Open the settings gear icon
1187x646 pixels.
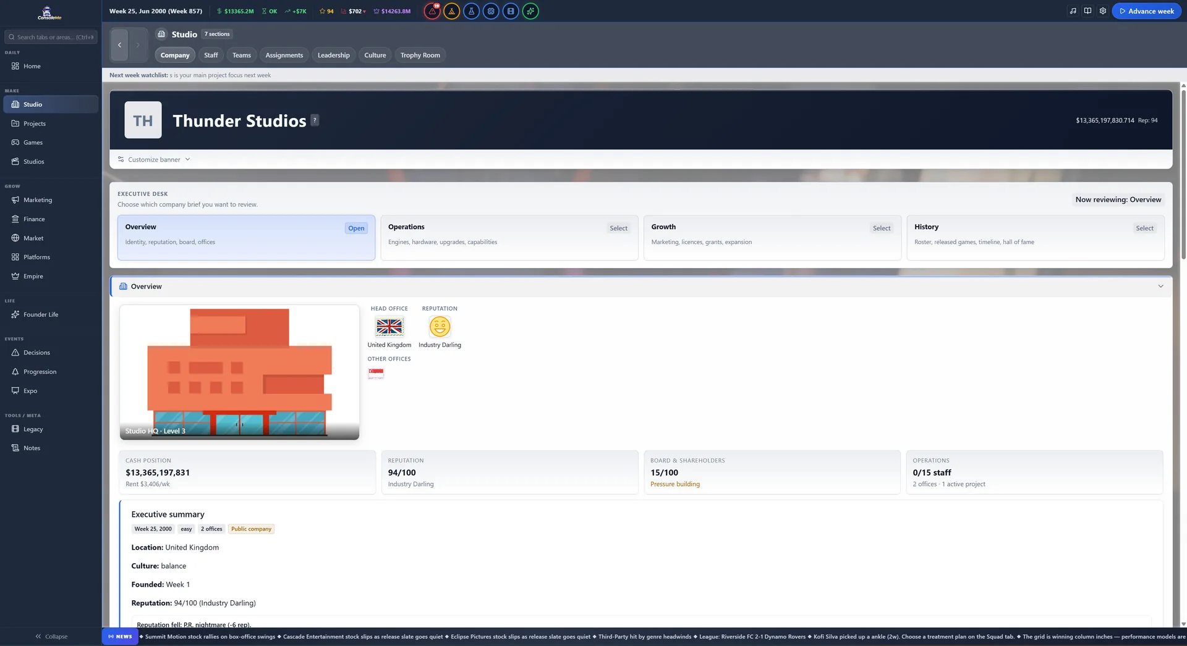[1102, 11]
